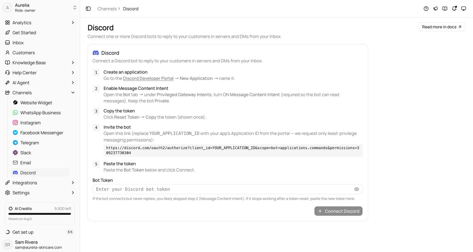Open the Get set up checklist
473x252 pixels.
(x=40, y=232)
